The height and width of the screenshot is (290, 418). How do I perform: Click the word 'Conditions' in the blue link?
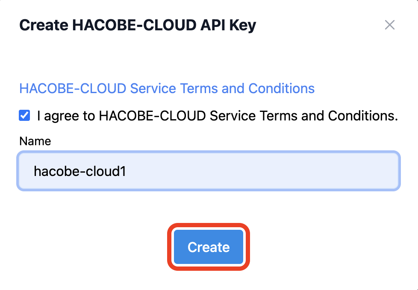[282, 88]
